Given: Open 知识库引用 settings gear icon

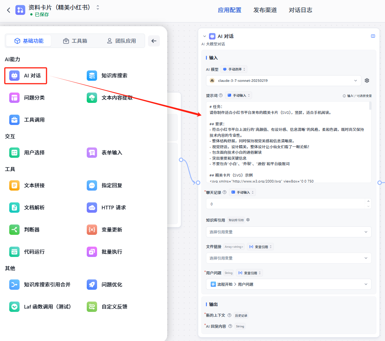Looking at the screenshot, I should [248, 220].
